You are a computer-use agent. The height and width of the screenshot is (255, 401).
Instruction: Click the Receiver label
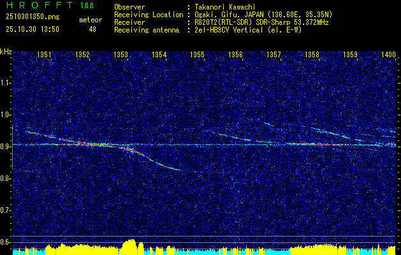coord(129,22)
